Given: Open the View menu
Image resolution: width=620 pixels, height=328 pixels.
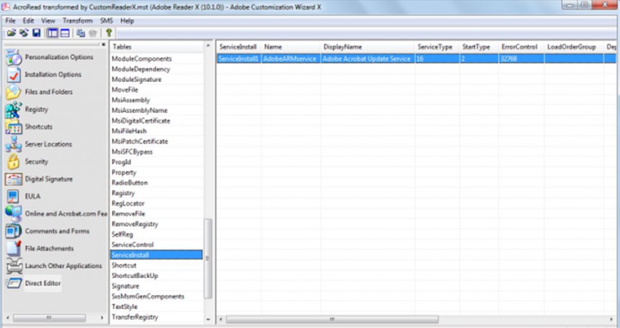Looking at the screenshot, I should 48,21.
